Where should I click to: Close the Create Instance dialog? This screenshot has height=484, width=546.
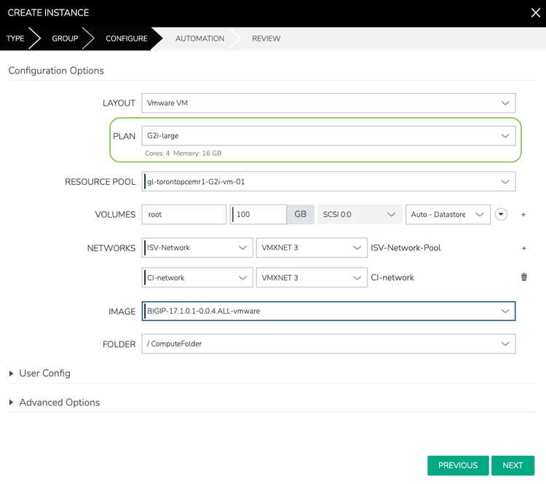(535, 12)
